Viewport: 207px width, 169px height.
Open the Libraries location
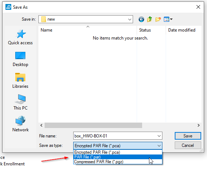[20, 81]
